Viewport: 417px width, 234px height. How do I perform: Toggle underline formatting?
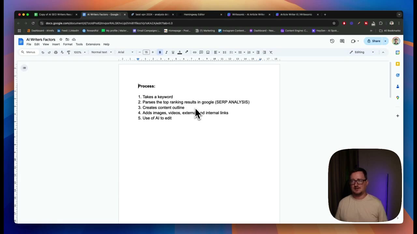[x=173, y=52]
